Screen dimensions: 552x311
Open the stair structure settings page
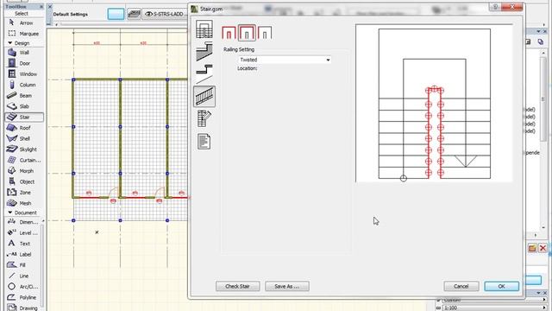click(204, 52)
